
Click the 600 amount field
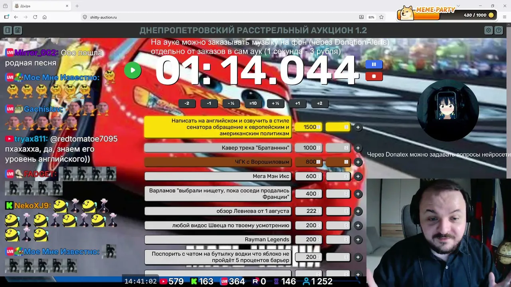click(308, 176)
